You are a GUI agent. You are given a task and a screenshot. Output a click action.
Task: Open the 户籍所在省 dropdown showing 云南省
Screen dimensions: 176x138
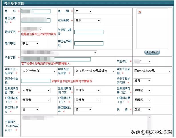point(36,100)
